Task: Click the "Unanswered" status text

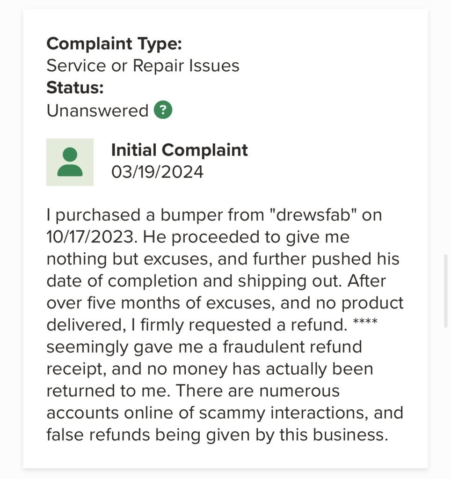Action: tap(97, 111)
